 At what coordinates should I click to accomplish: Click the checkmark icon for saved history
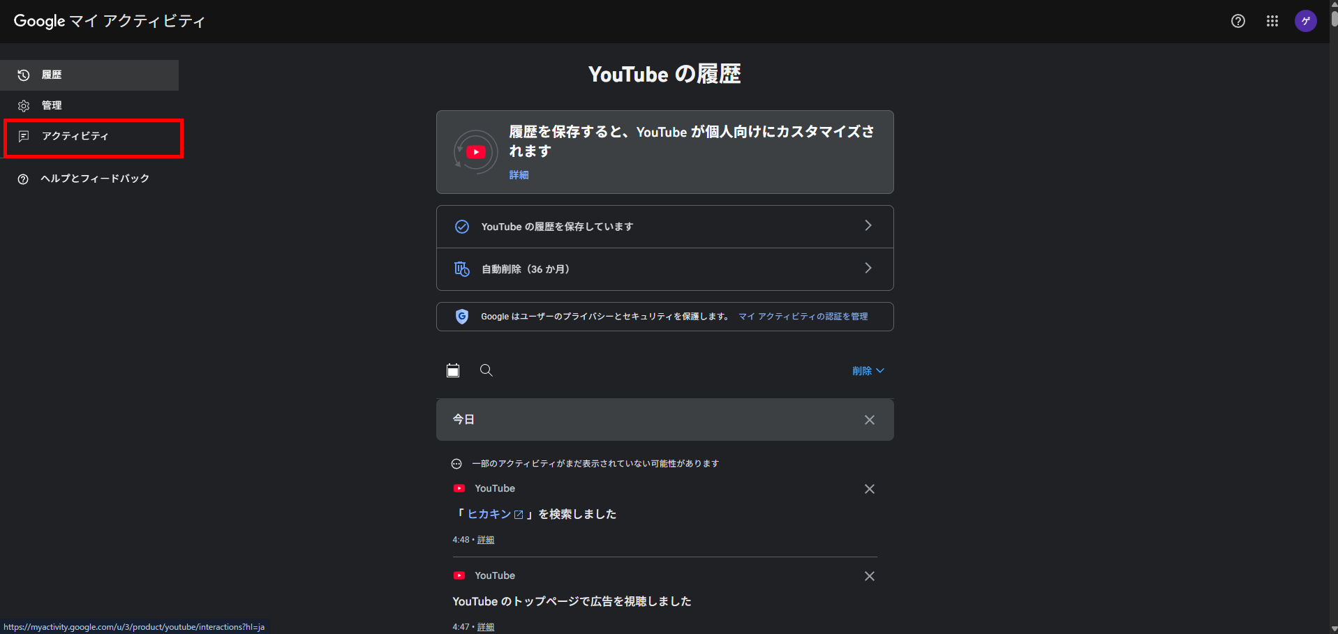coord(462,227)
